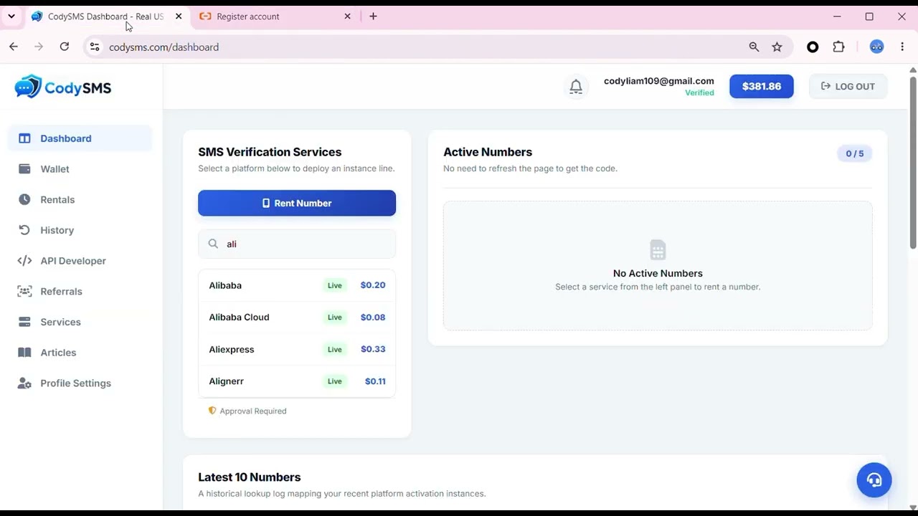918x516 pixels.
Task: Click the SIM card icon in Active Numbers
Action: tap(658, 250)
